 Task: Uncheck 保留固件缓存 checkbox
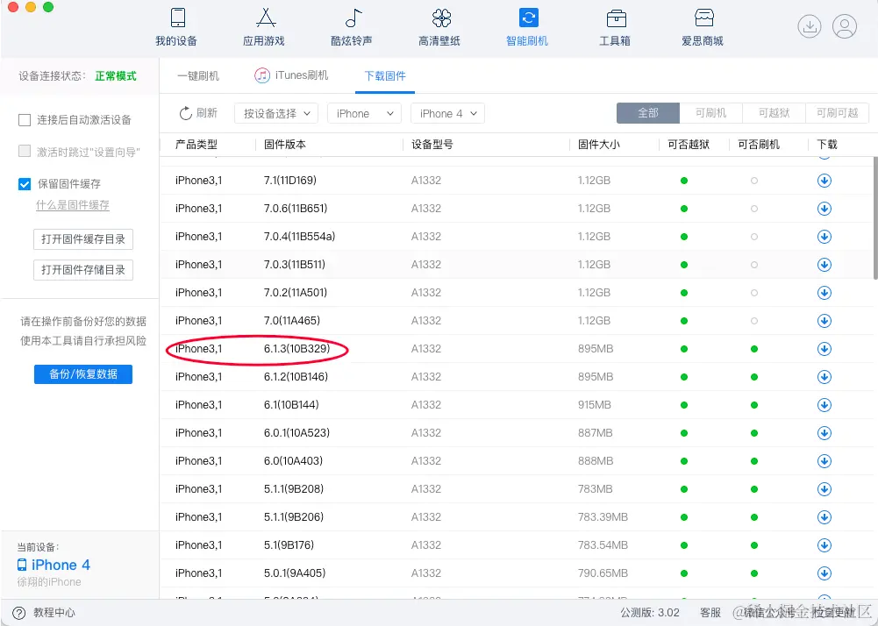[25, 183]
